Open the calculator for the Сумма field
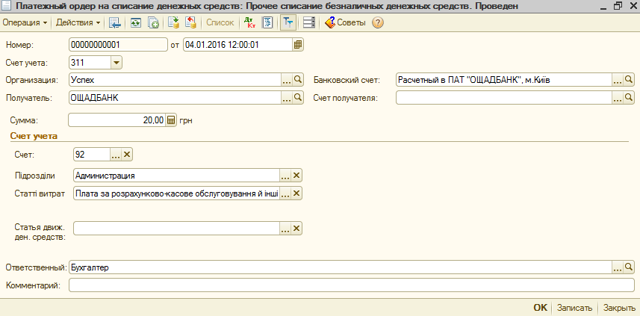The image size is (640, 316). pos(171,120)
